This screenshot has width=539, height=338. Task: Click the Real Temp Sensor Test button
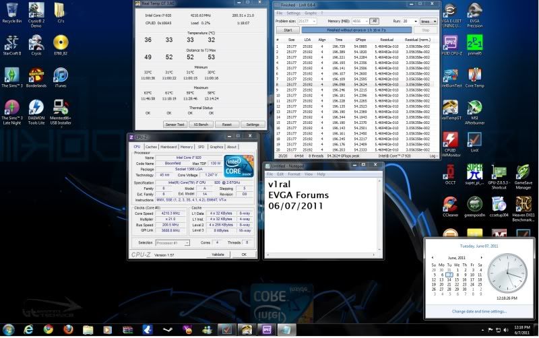click(175, 125)
